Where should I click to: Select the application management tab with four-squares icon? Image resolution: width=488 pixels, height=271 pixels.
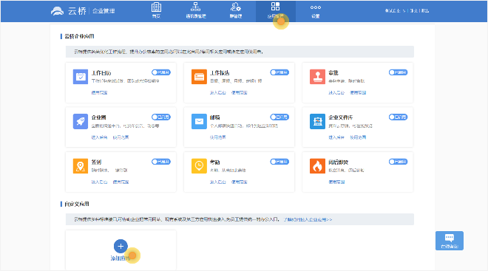coord(276,10)
